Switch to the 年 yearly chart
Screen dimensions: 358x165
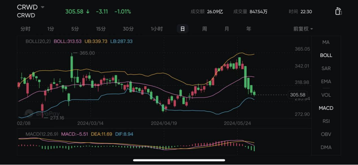point(248,29)
